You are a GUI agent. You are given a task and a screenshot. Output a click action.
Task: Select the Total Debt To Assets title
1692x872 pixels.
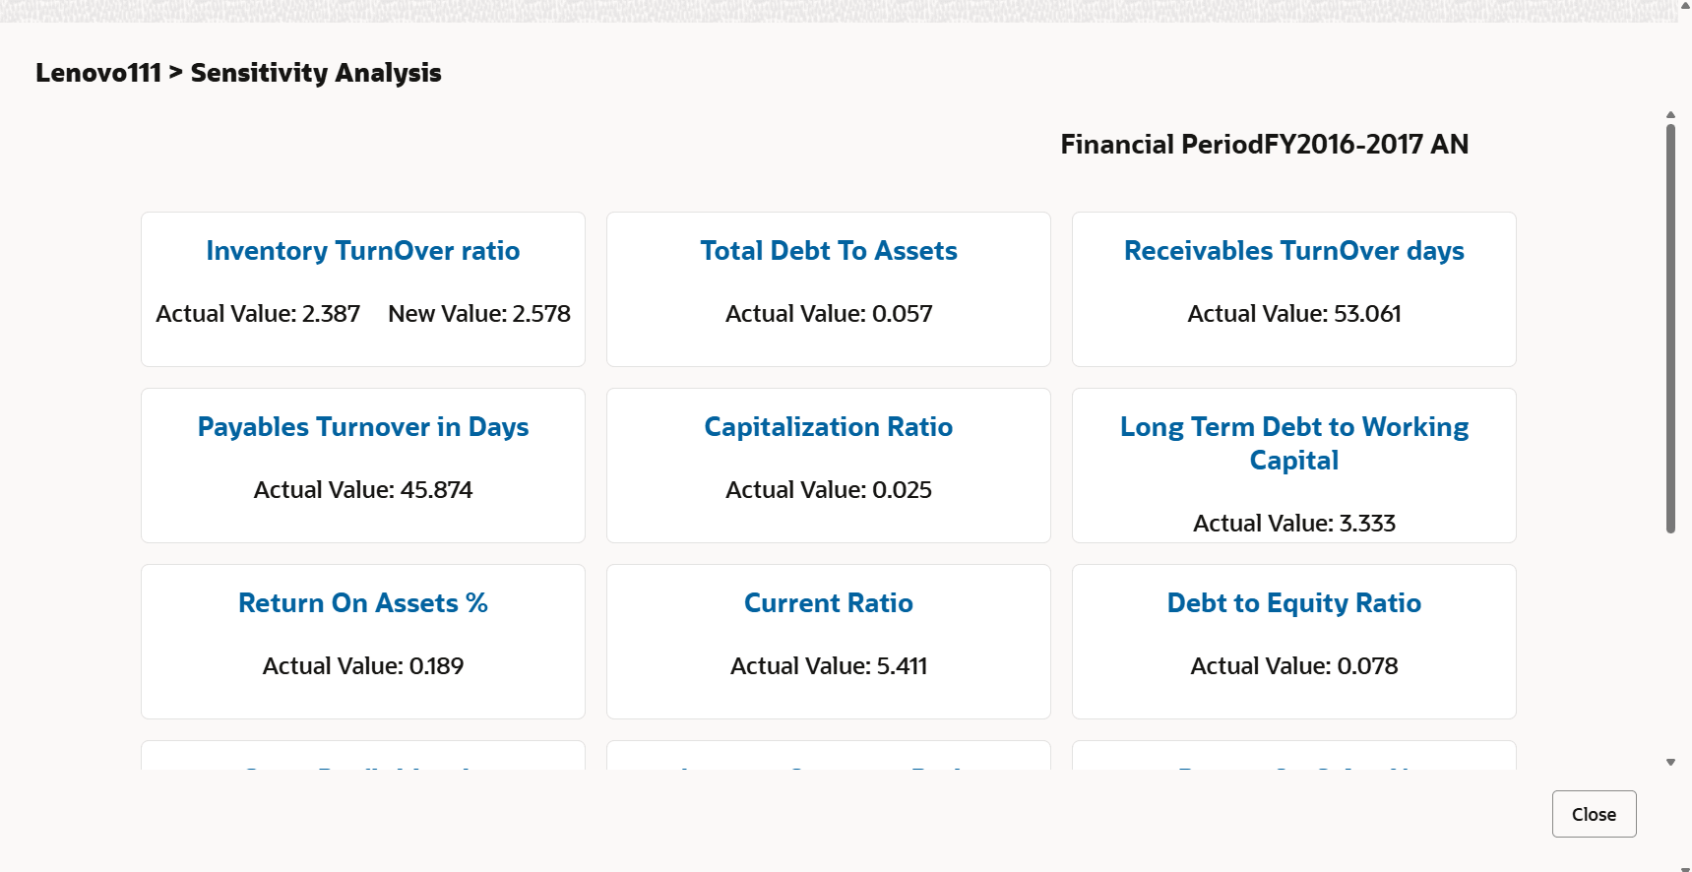click(x=829, y=251)
